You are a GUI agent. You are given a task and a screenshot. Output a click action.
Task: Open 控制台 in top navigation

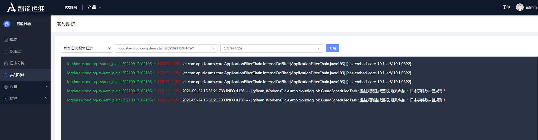(x=71, y=7)
